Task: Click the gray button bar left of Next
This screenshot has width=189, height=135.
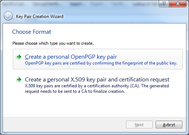Action: coord(63,125)
